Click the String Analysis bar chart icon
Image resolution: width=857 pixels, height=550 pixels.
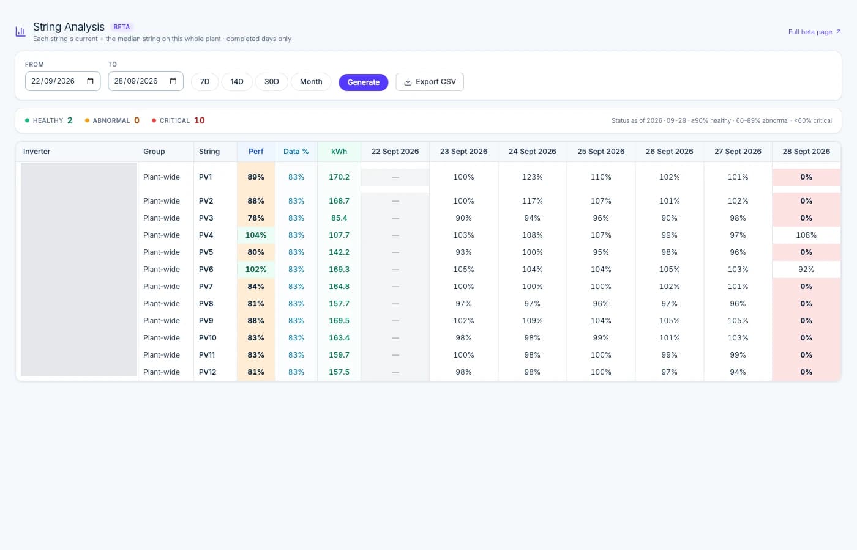pos(20,31)
